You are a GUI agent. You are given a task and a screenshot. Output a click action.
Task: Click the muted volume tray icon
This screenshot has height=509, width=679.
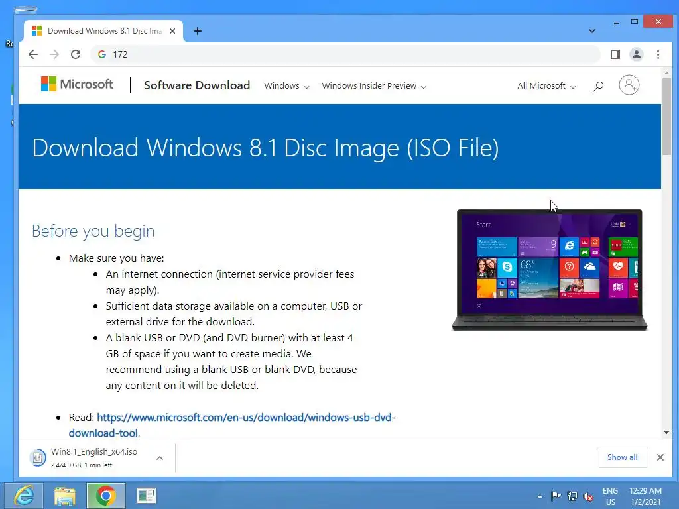click(588, 496)
